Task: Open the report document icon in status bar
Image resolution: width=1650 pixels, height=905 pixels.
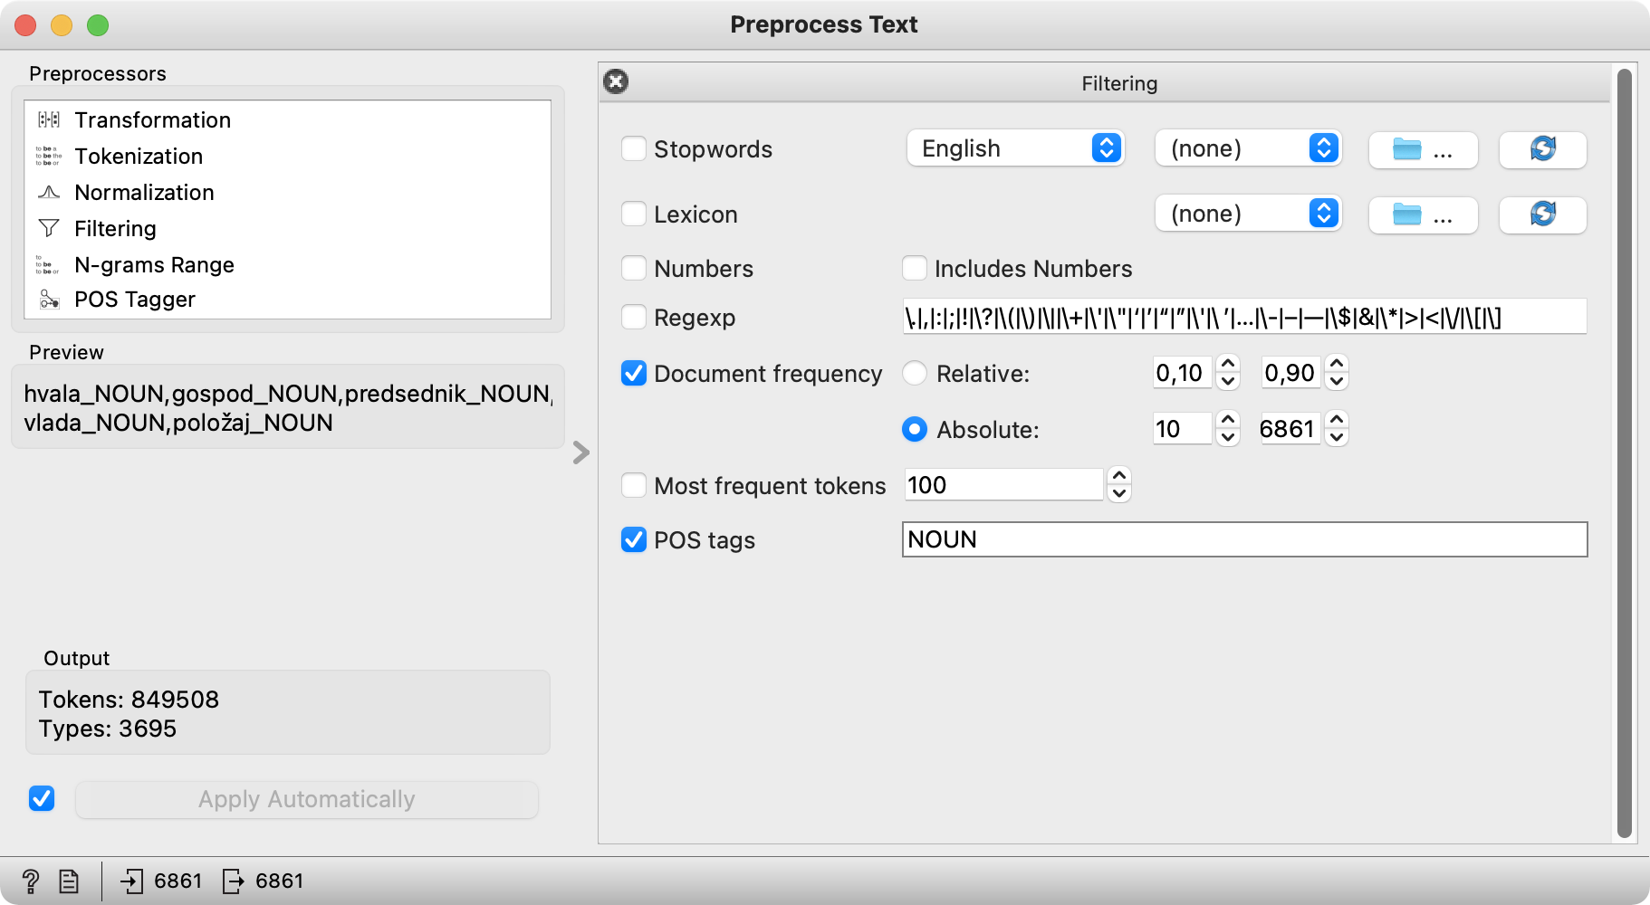Action: [x=69, y=881]
